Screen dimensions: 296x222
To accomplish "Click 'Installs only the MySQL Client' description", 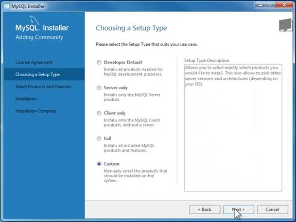I will tap(132, 122).
